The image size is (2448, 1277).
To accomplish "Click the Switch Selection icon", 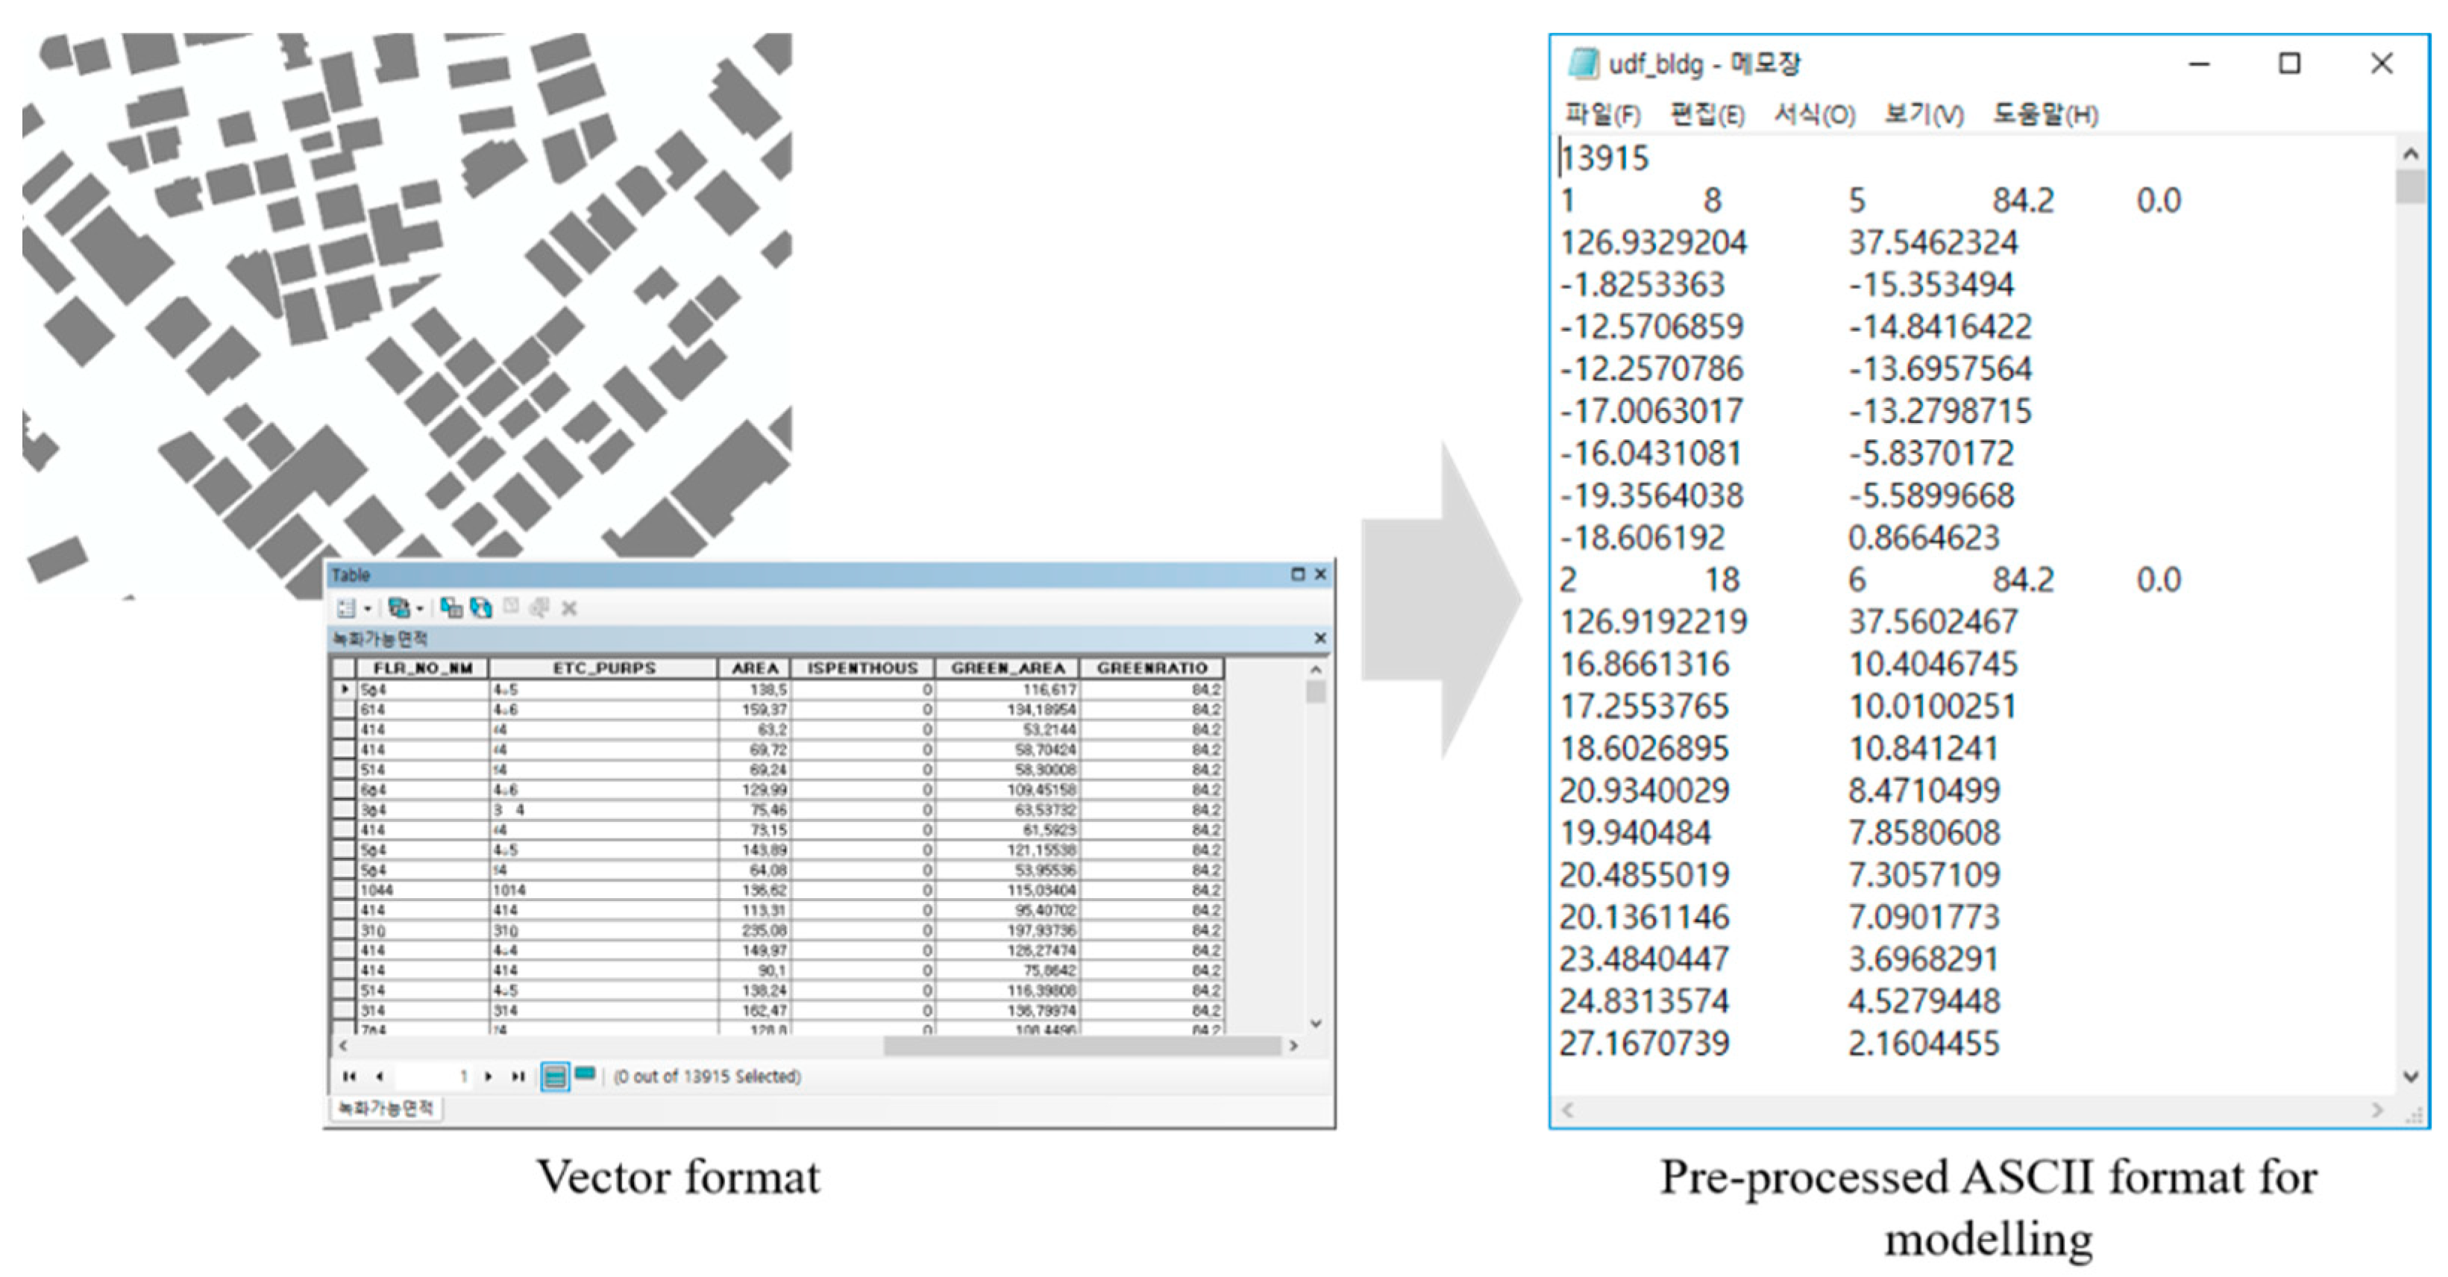I will [481, 608].
